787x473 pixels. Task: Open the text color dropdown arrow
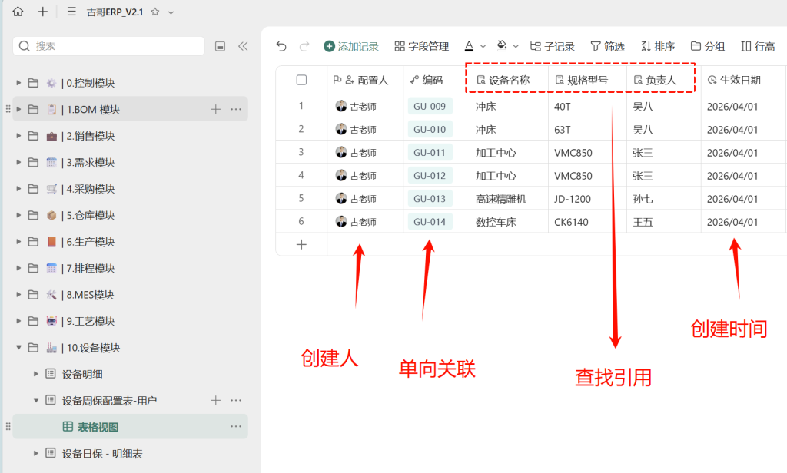point(483,47)
